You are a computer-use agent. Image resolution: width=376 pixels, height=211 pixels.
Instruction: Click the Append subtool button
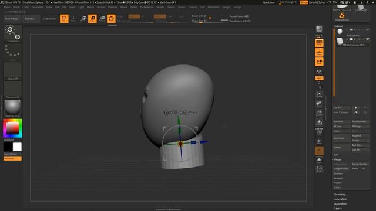(x=360, y=136)
